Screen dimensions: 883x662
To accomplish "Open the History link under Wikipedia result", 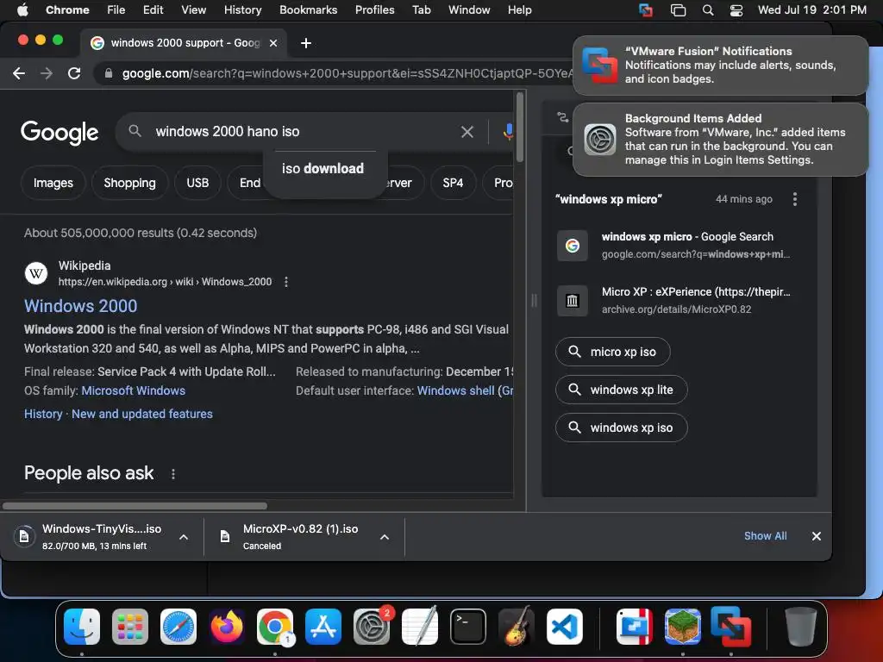I will 43,414.
